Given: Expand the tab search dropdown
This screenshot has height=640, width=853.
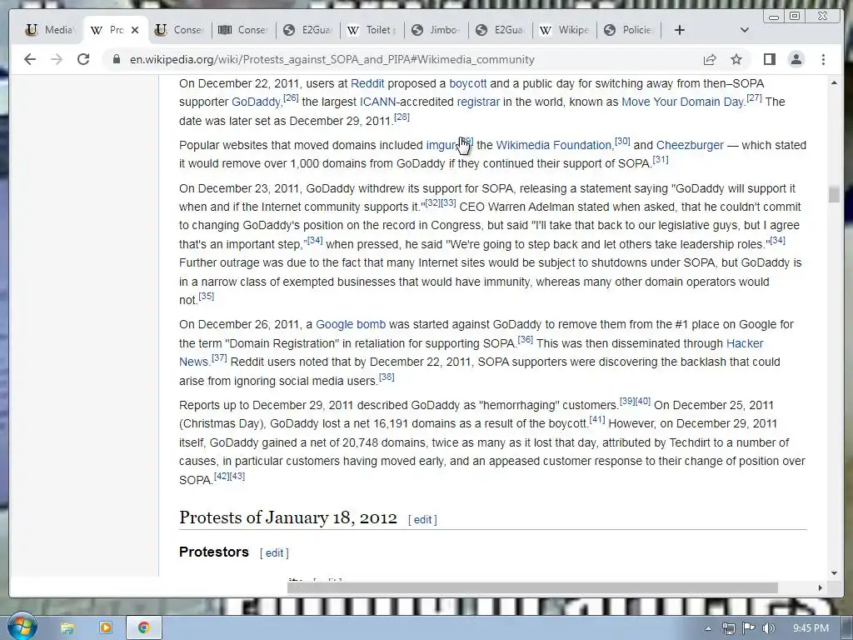Looking at the screenshot, I should [x=745, y=30].
